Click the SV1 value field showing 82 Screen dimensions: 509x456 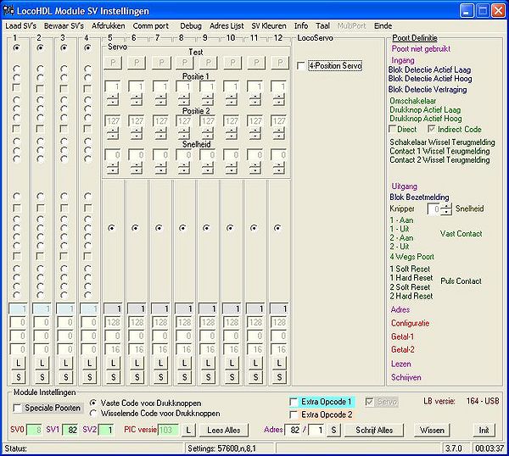(x=70, y=431)
